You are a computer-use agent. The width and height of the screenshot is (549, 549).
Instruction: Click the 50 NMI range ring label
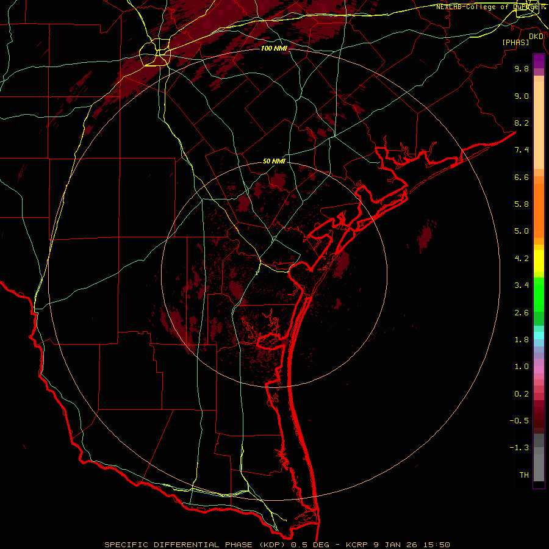[x=274, y=161]
